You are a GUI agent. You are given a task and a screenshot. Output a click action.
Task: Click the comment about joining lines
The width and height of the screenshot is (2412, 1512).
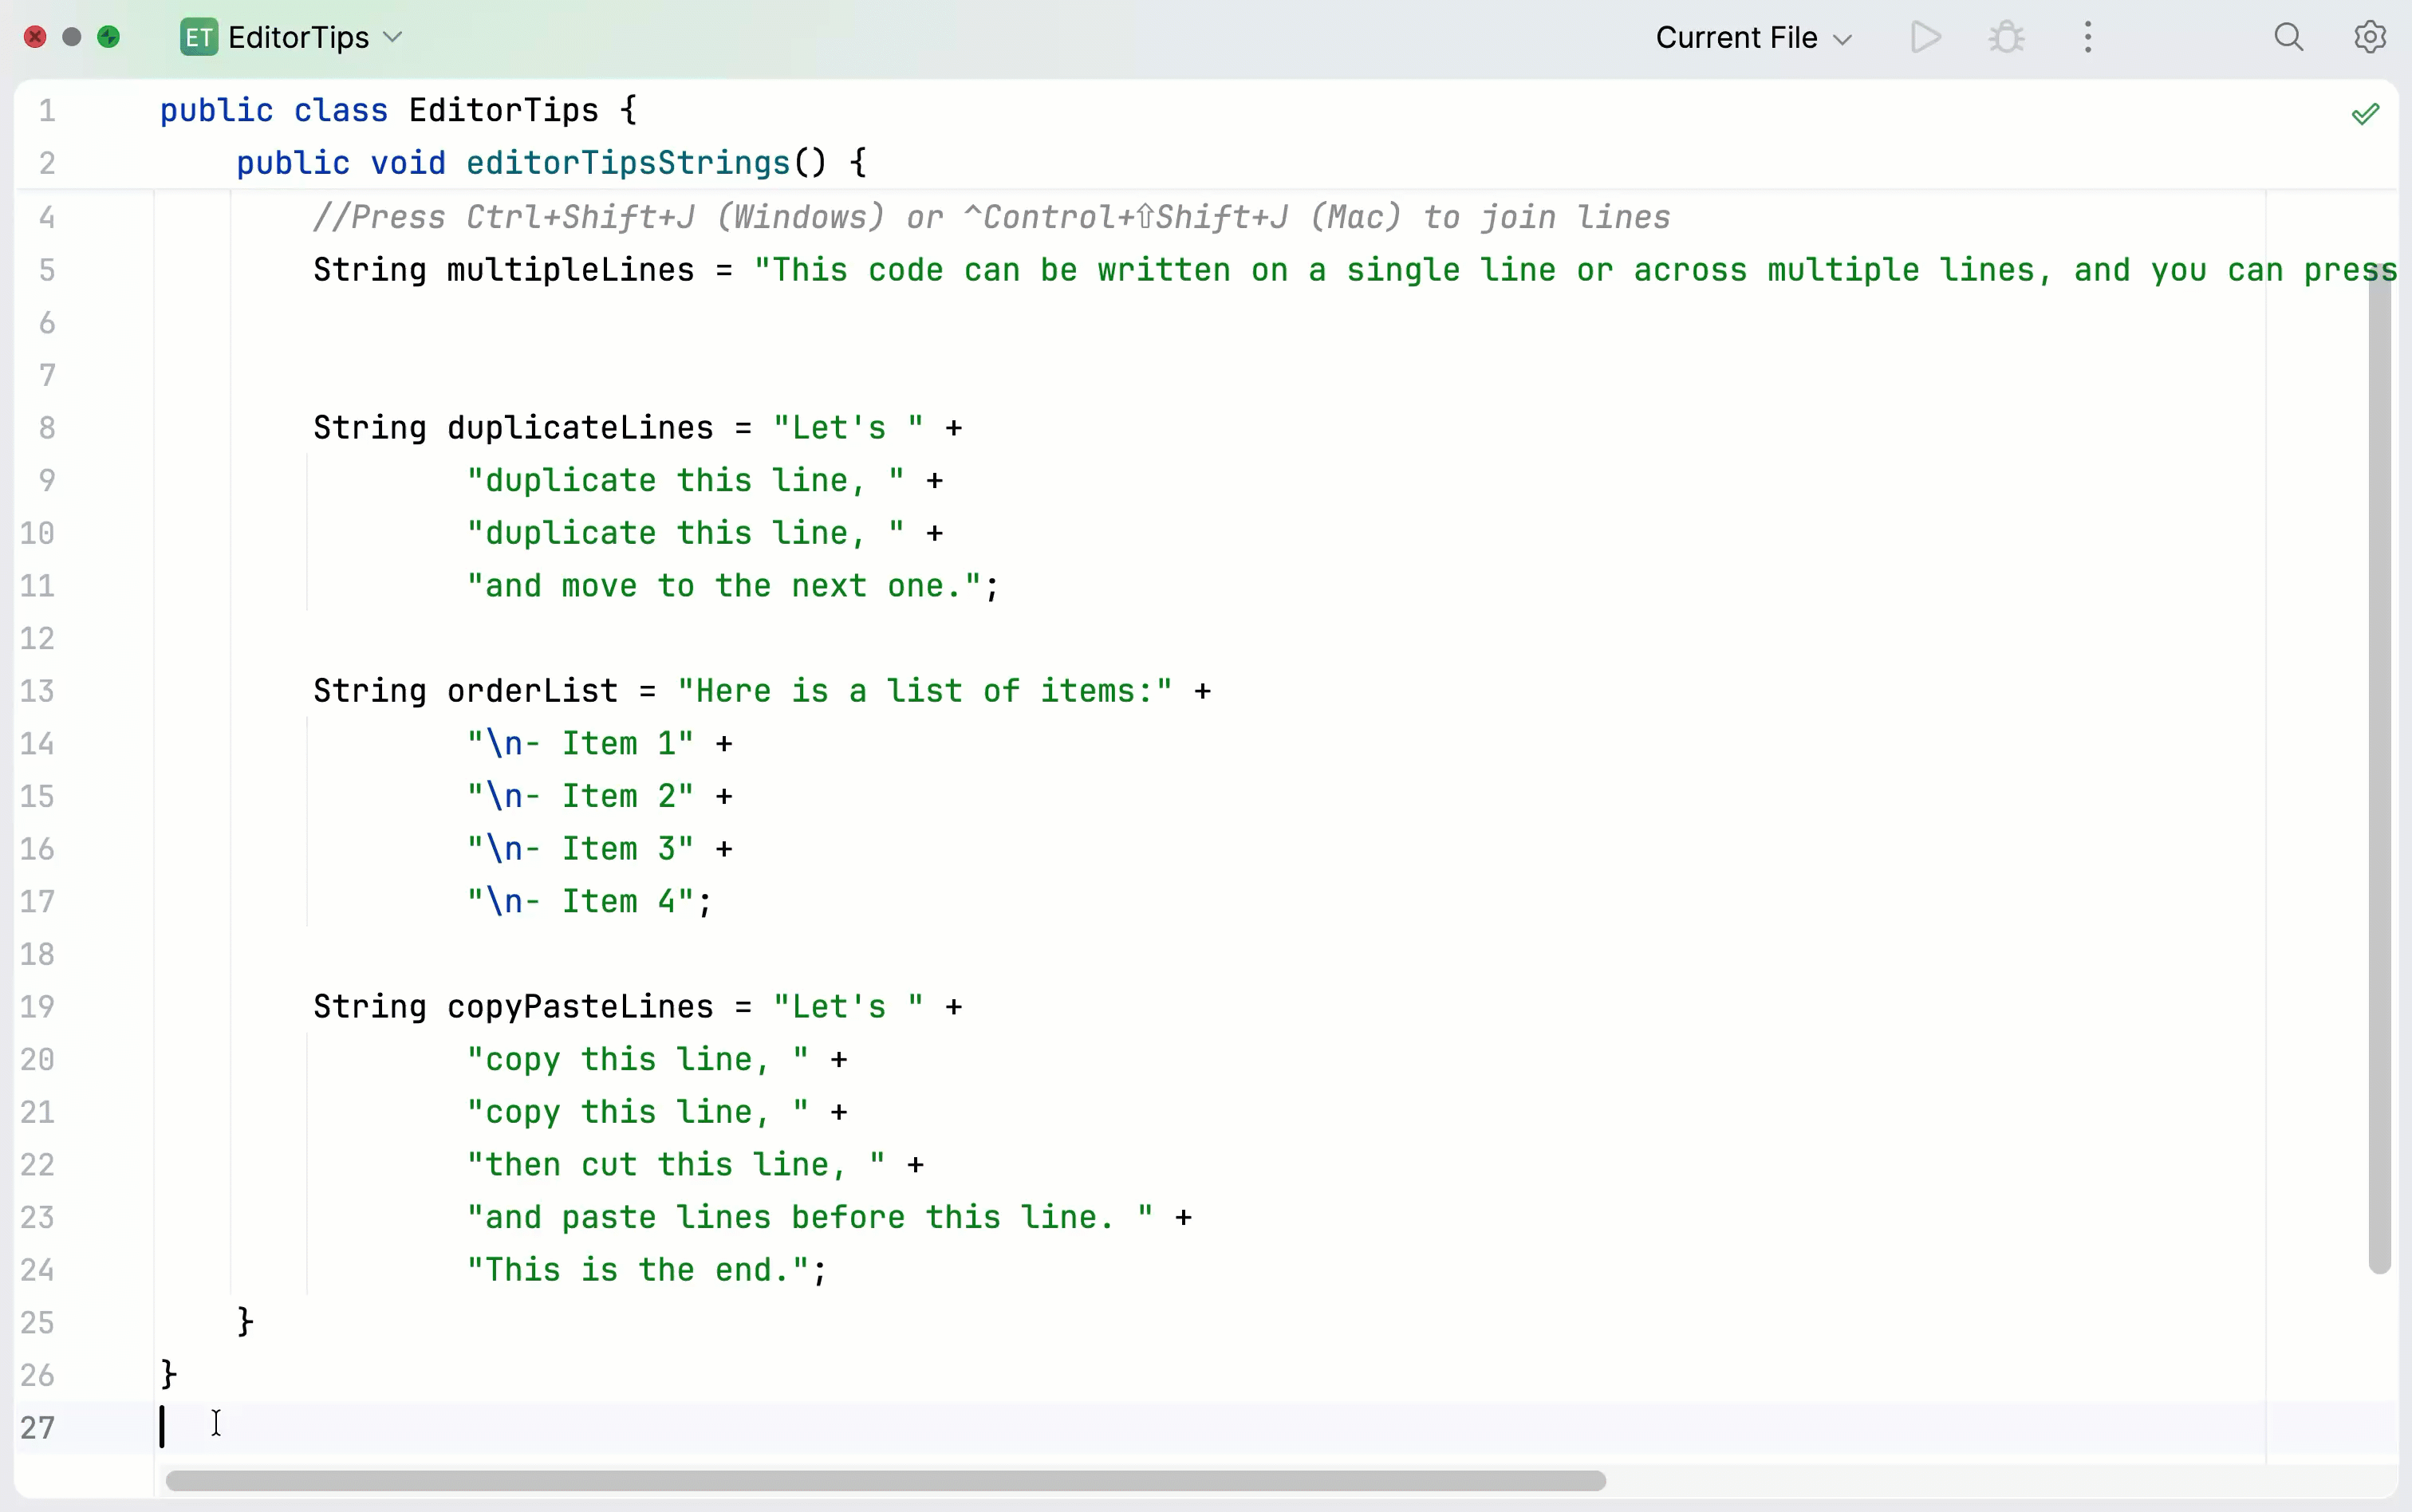[x=992, y=217]
